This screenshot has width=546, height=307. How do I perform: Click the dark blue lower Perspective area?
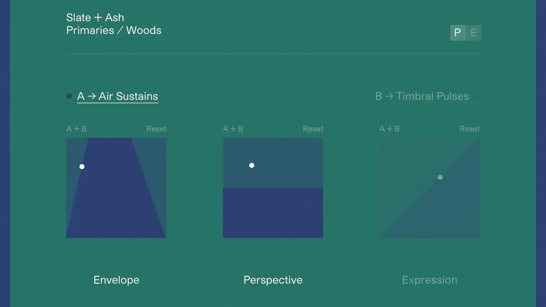(x=273, y=213)
